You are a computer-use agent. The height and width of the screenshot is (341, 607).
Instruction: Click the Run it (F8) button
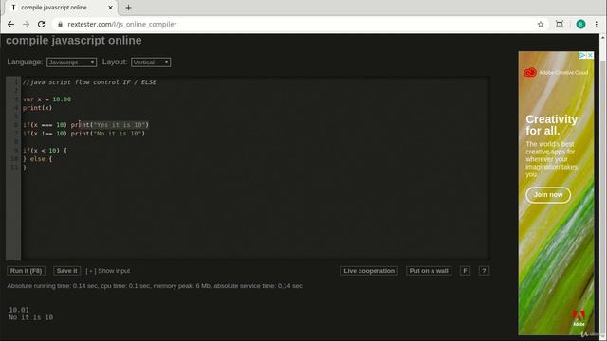coord(26,271)
